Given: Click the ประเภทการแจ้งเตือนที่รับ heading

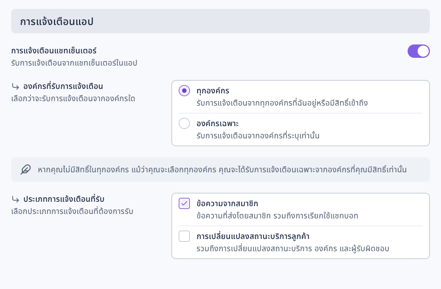Looking at the screenshot, I should coord(64,199).
